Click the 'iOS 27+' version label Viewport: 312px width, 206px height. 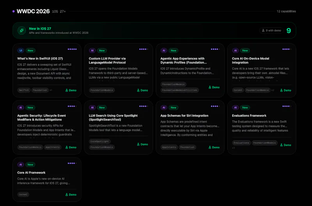coord(59,12)
